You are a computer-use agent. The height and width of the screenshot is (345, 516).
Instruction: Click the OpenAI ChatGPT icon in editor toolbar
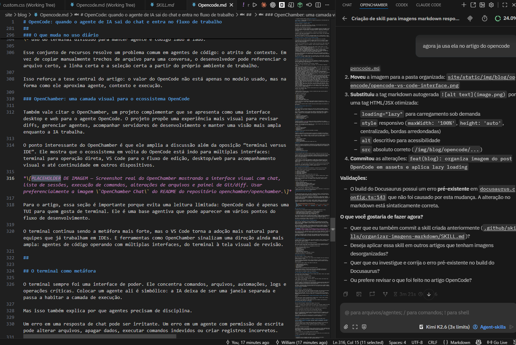tap(273, 5)
